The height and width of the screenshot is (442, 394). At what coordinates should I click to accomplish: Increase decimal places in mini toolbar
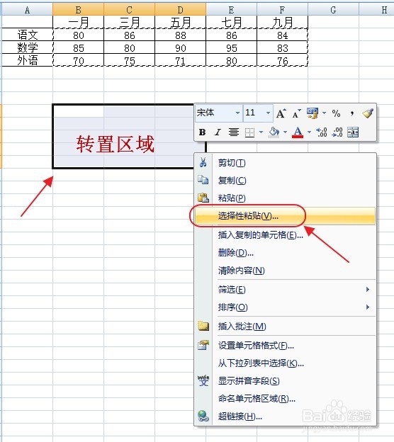(322, 132)
